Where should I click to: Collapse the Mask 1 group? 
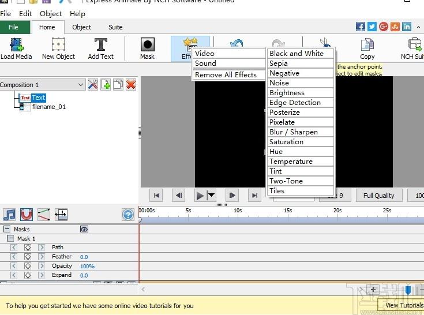pyautogui.click(x=10, y=238)
